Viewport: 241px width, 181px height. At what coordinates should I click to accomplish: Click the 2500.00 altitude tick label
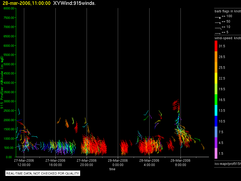click(x=9, y=111)
